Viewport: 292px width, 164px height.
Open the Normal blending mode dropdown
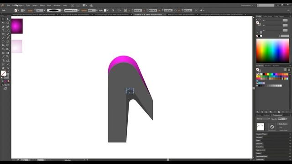click(263, 119)
